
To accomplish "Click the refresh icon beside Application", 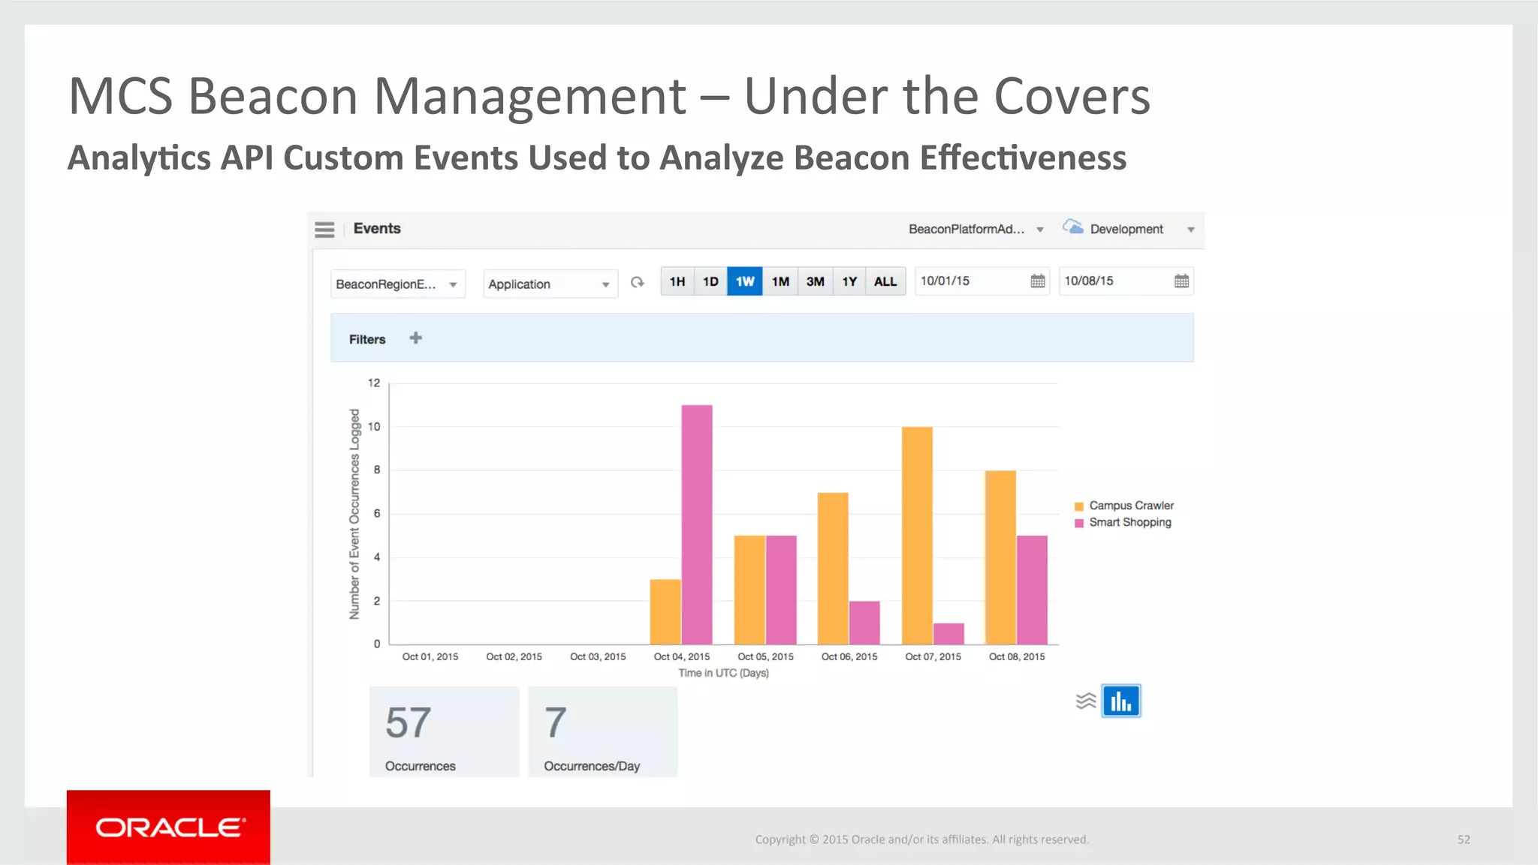I will (x=638, y=282).
